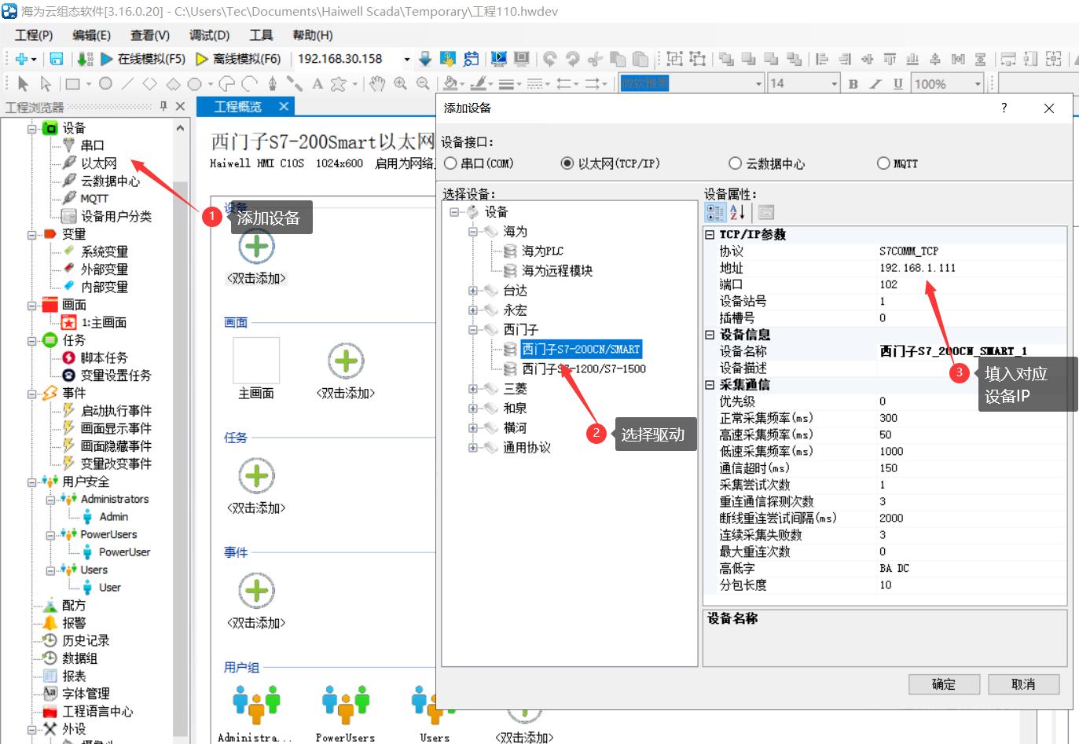Viewport: 1079px width, 744px height.
Task: Click the scissors cut icon
Action: [x=596, y=59]
